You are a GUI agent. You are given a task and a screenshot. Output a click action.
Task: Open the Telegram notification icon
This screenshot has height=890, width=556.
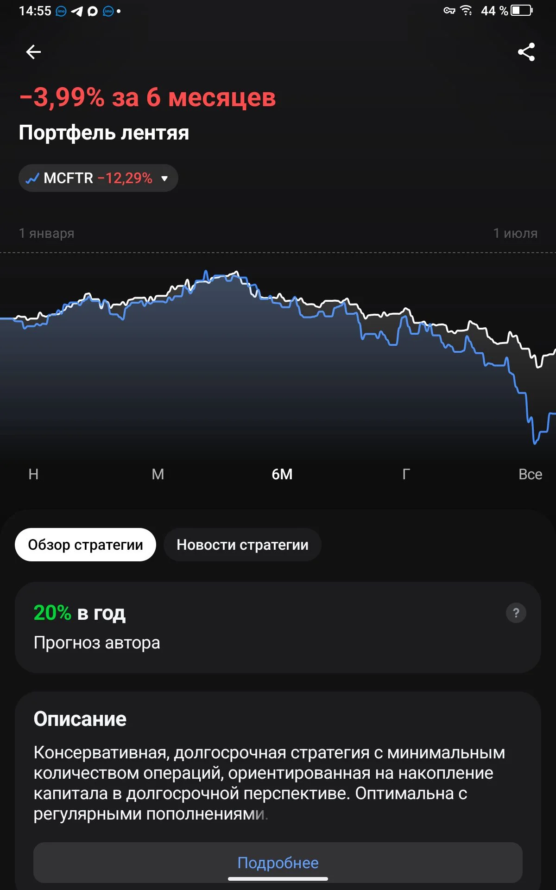77,11
